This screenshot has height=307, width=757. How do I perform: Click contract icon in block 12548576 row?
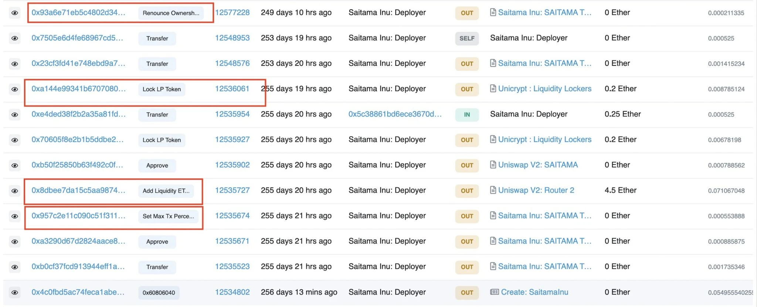(x=493, y=63)
